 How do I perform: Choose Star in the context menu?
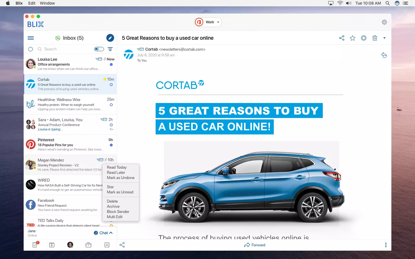(110, 187)
